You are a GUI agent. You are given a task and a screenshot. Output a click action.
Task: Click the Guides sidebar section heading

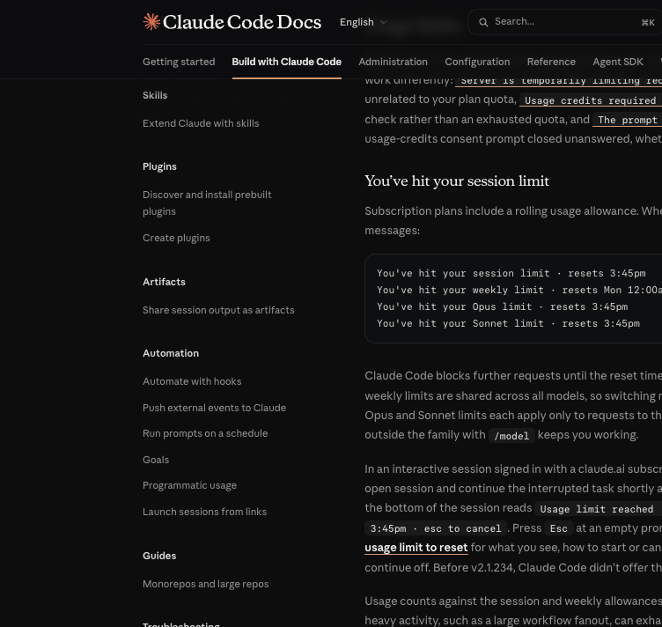point(159,556)
